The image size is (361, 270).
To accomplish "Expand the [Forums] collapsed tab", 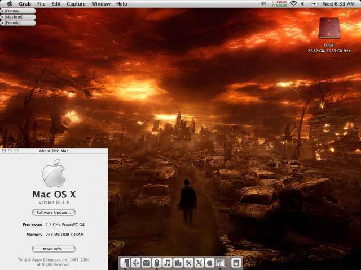I will pyautogui.click(x=17, y=11).
